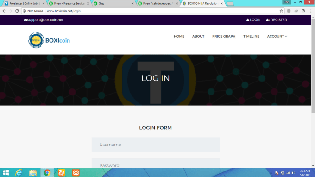Click the flag action center tray icon
The image size is (315, 177).
(x=277, y=173)
